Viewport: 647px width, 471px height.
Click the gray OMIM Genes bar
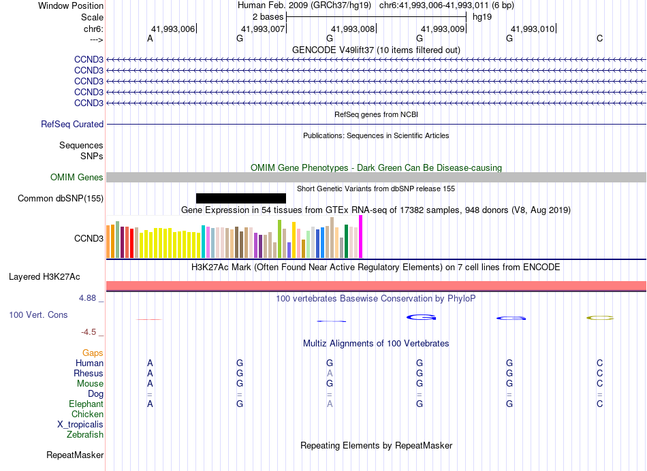(x=376, y=178)
